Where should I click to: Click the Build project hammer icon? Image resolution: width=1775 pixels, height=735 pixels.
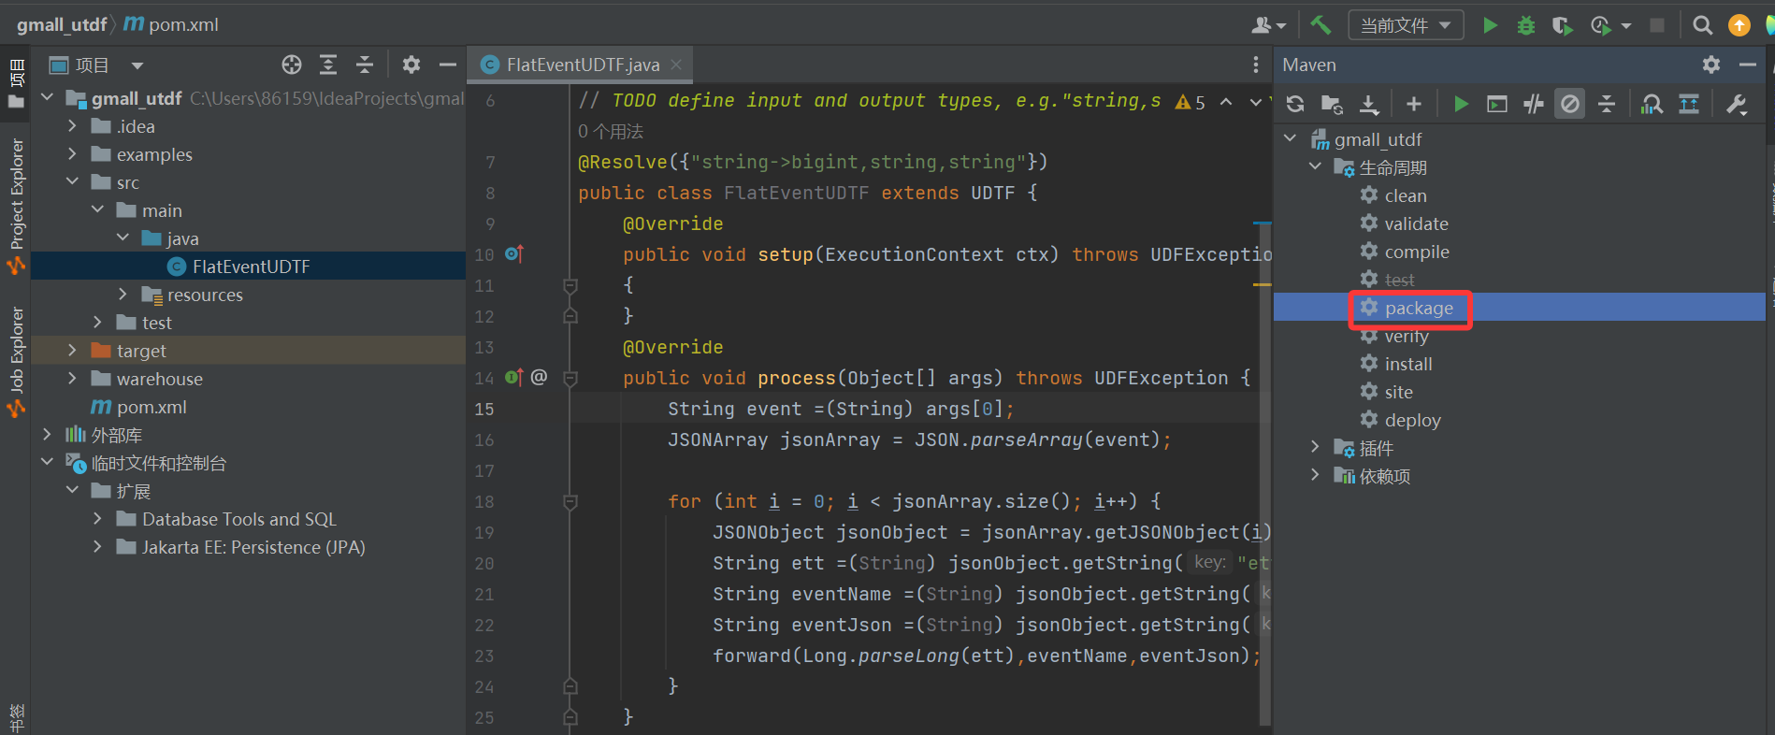pyautogui.click(x=1320, y=25)
